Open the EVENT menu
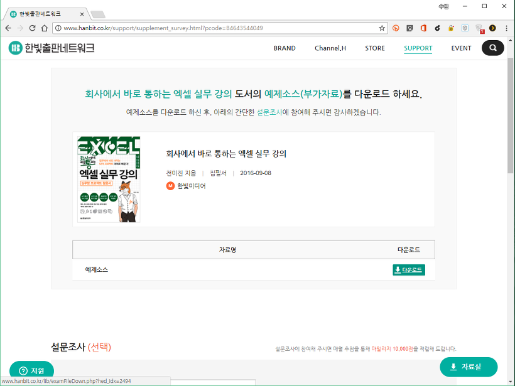 (461, 48)
